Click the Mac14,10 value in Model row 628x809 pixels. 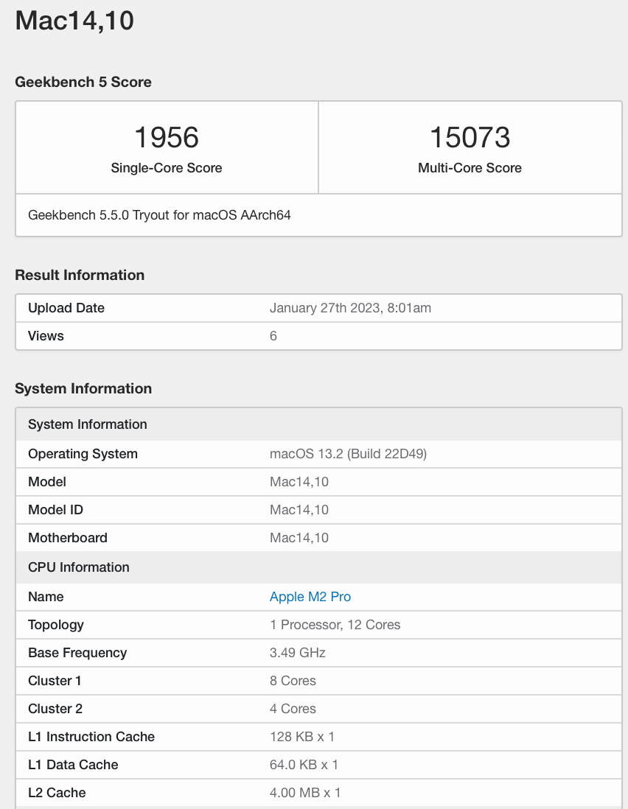pos(299,482)
